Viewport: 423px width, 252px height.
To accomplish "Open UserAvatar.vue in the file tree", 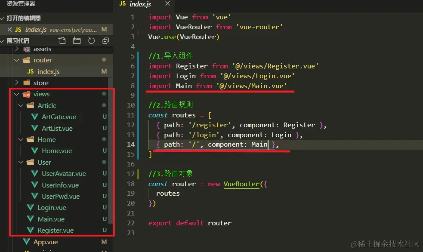I will click(x=64, y=174).
